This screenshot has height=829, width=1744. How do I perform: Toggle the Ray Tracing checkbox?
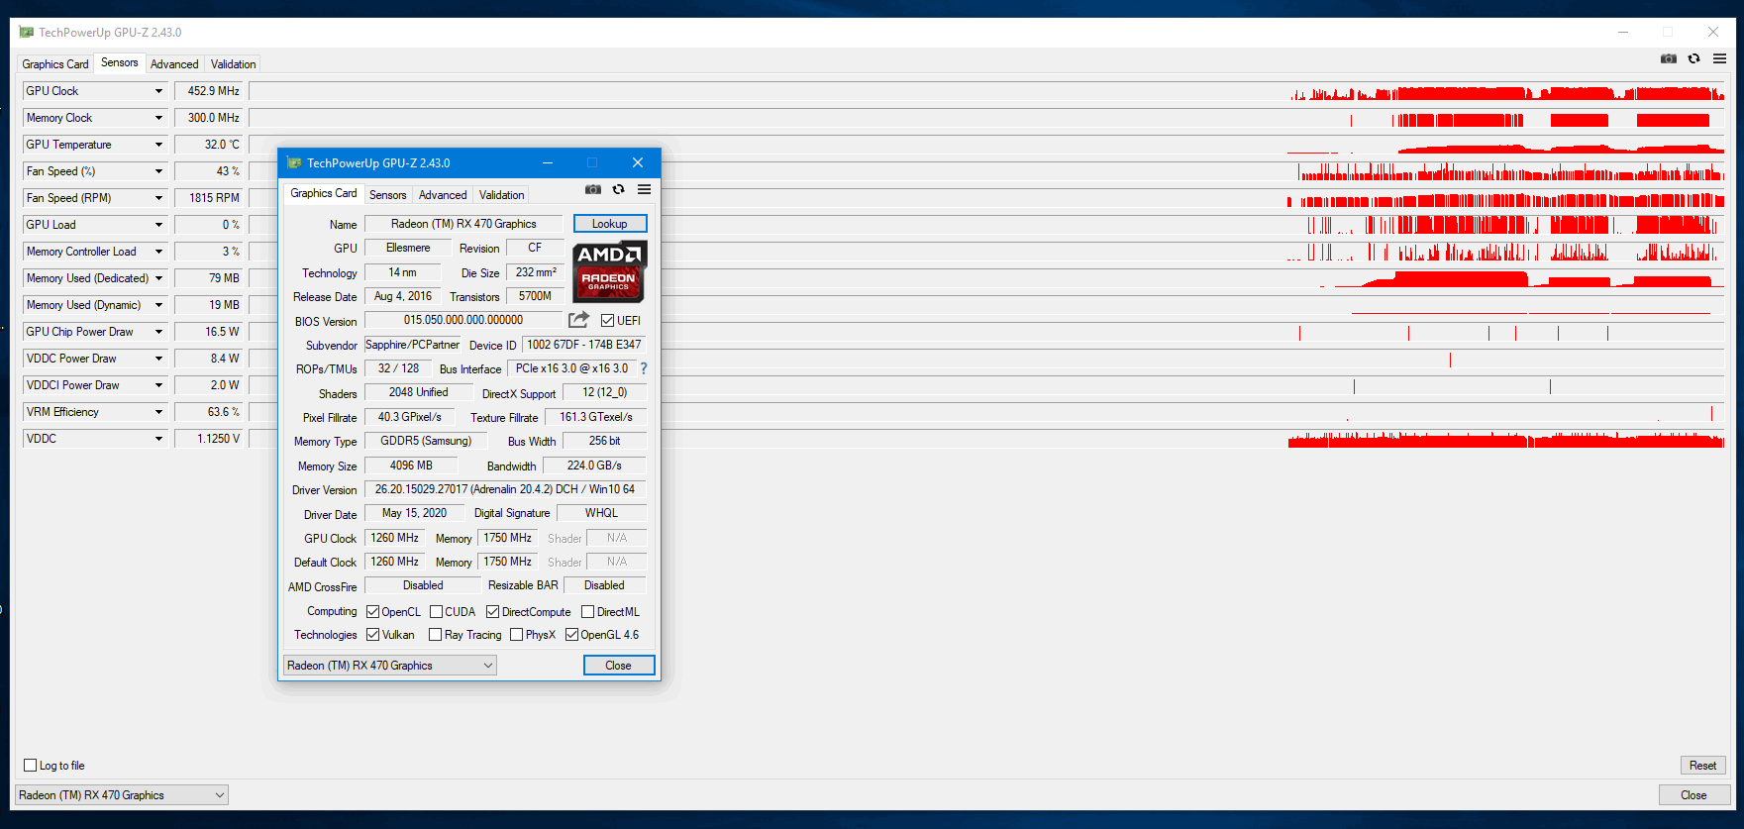pos(435,635)
